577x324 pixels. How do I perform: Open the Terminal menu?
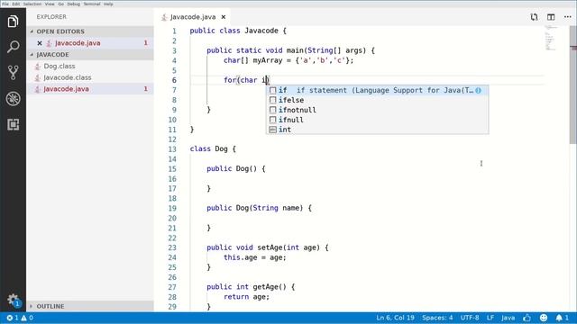click(x=92, y=4)
